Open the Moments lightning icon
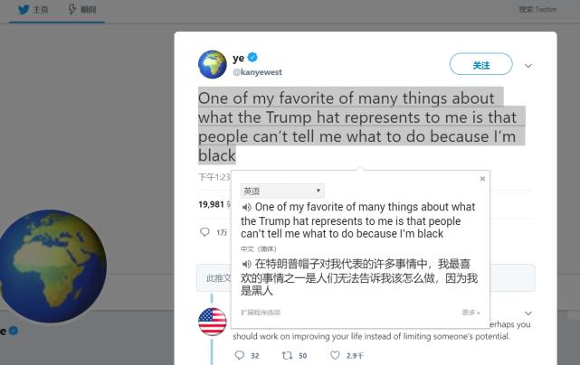Image resolution: width=580 pixels, height=365 pixels. click(x=72, y=9)
